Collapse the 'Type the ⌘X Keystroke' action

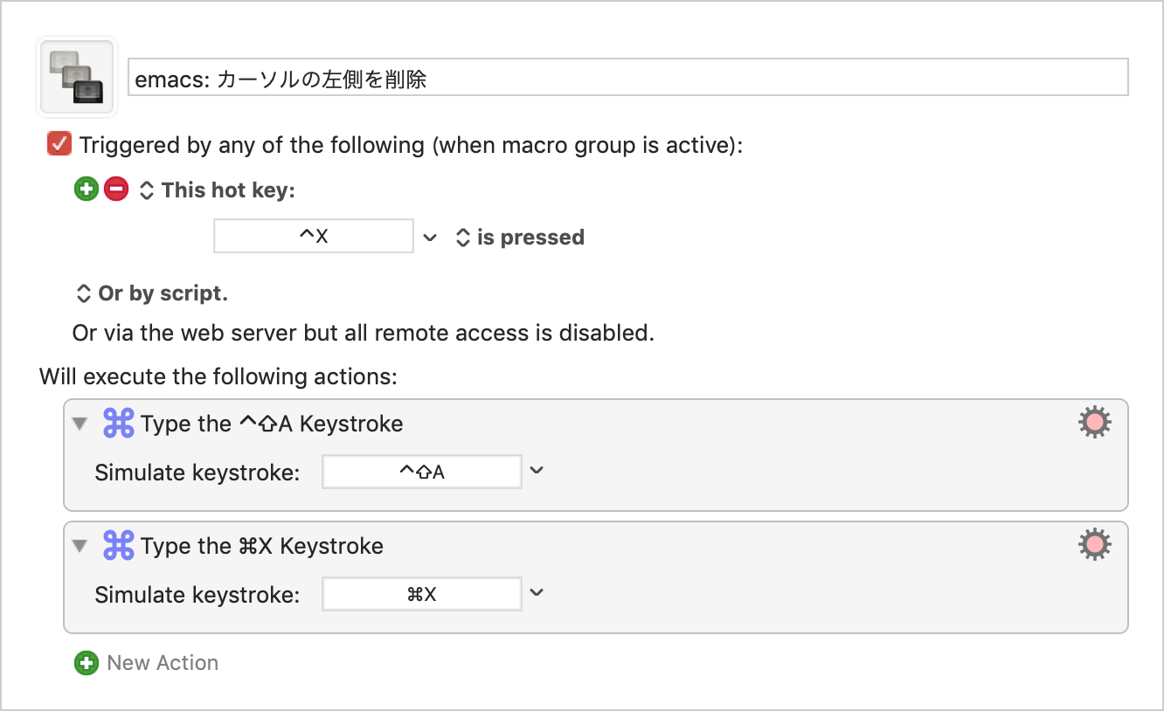80,547
